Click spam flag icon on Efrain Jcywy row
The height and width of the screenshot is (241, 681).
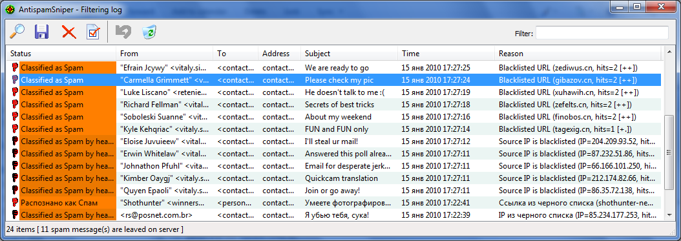(16, 68)
